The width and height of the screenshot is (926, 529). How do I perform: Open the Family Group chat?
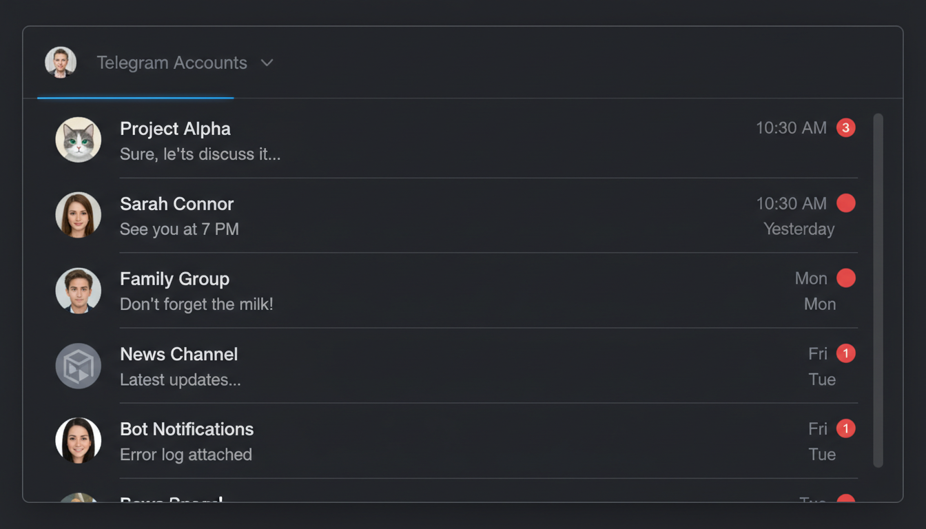click(174, 279)
